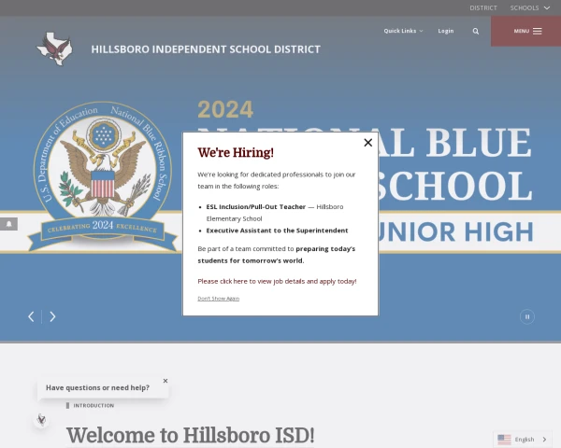561x448 pixels.
Task: Click the Hillsboro ISD eagle logo
Action: (x=54, y=49)
